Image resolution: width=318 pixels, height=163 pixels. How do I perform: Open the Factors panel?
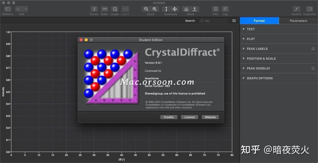point(296,9)
